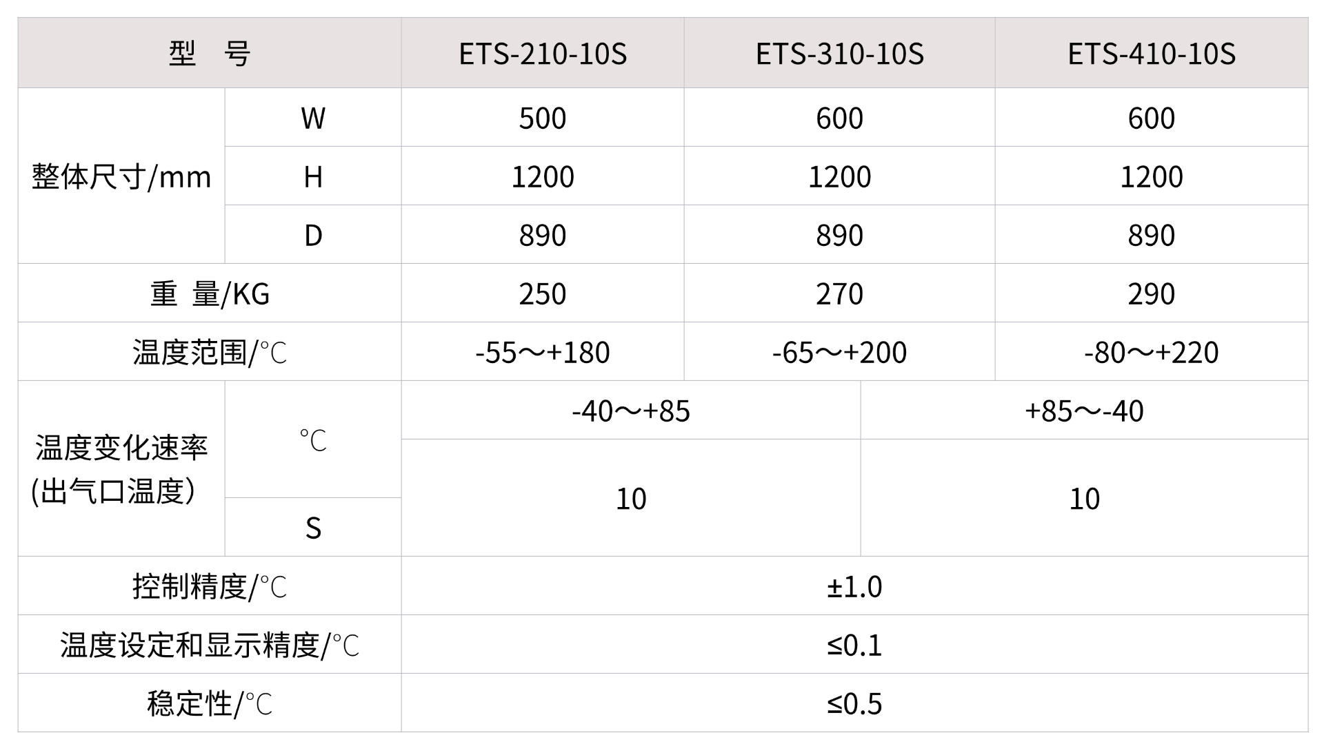Select the -80~+220 temperature range cell
This screenshot has height=744, width=1324.
click(x=1152, y=353)
